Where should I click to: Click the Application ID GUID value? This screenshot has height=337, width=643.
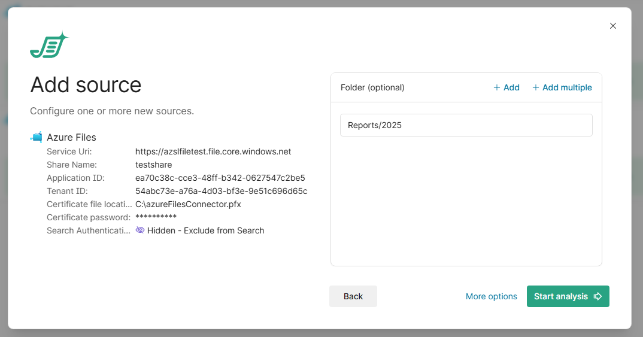click(220, 178)
